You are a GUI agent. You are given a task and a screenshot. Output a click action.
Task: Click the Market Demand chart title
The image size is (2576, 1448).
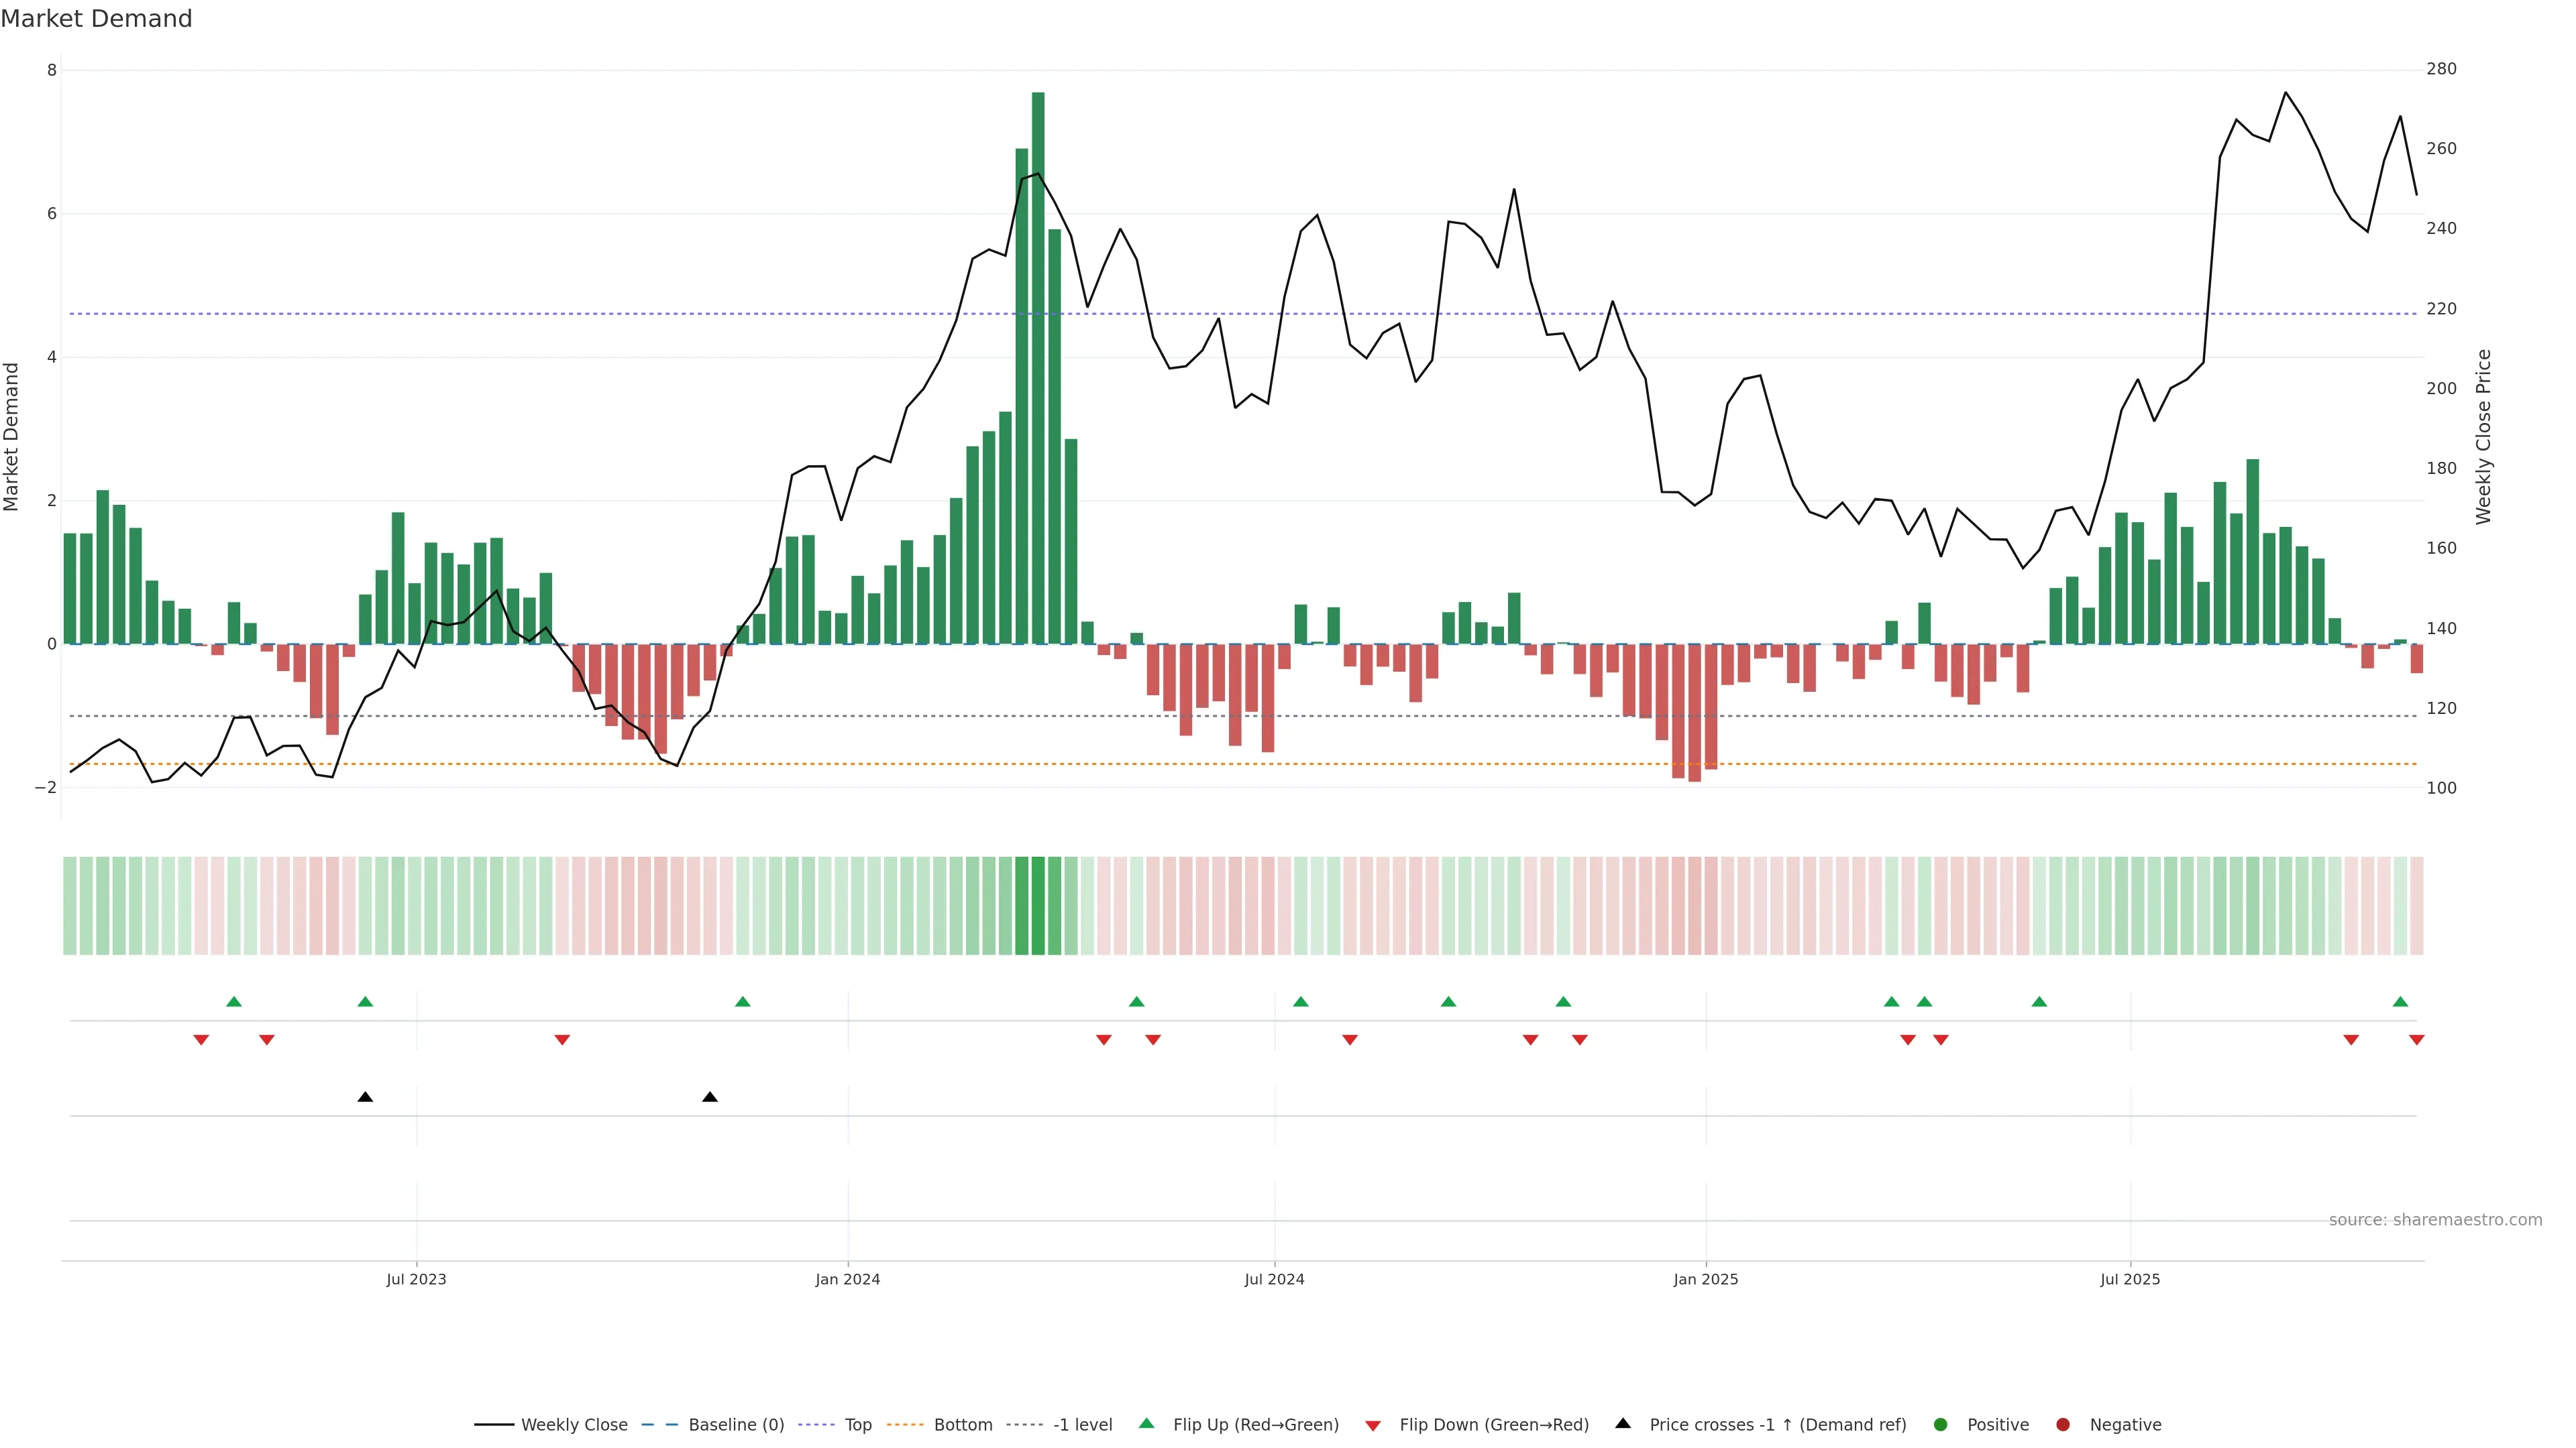pos(96,19)
